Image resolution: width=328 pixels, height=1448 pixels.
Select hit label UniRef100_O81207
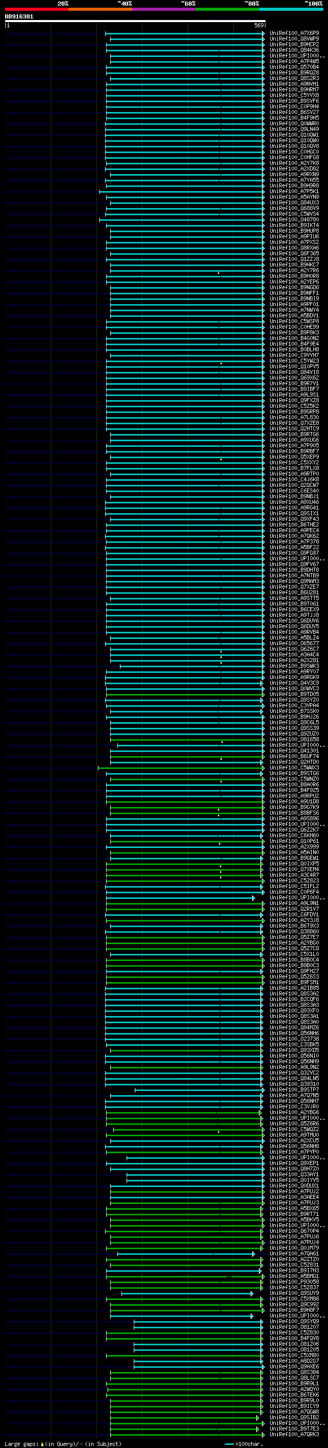(x=294, y=1327)
